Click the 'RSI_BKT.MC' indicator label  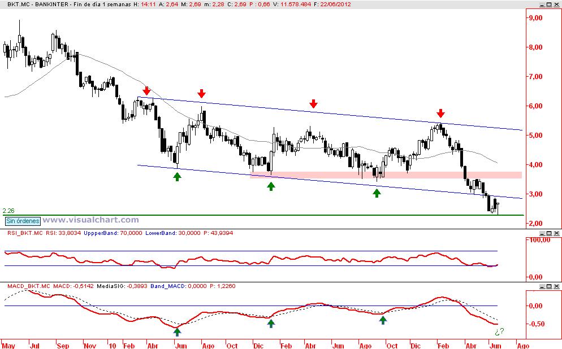25,233
